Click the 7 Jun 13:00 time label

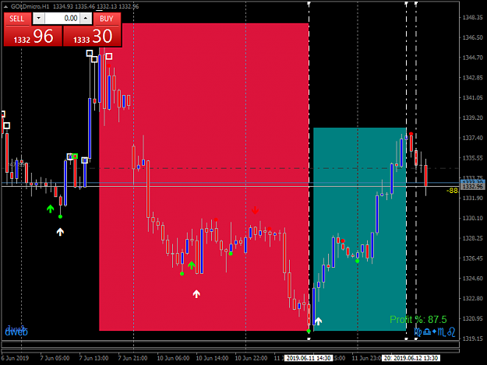click(x=94, y=358)
